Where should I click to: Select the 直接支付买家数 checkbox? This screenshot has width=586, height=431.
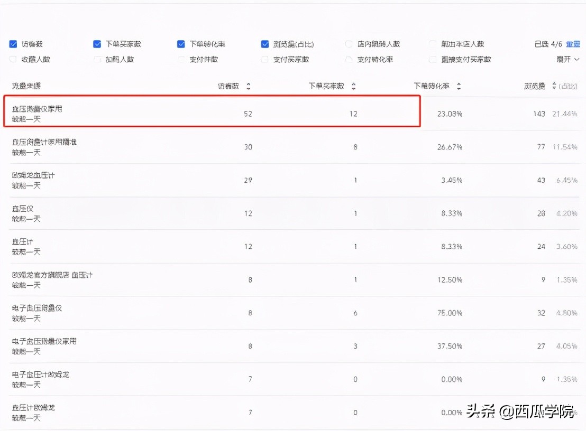click(433, 59)
